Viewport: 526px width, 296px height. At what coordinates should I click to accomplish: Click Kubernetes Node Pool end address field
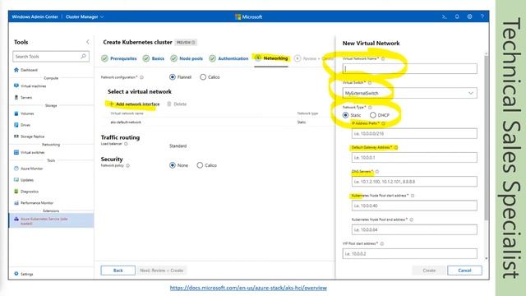[414, 229]
